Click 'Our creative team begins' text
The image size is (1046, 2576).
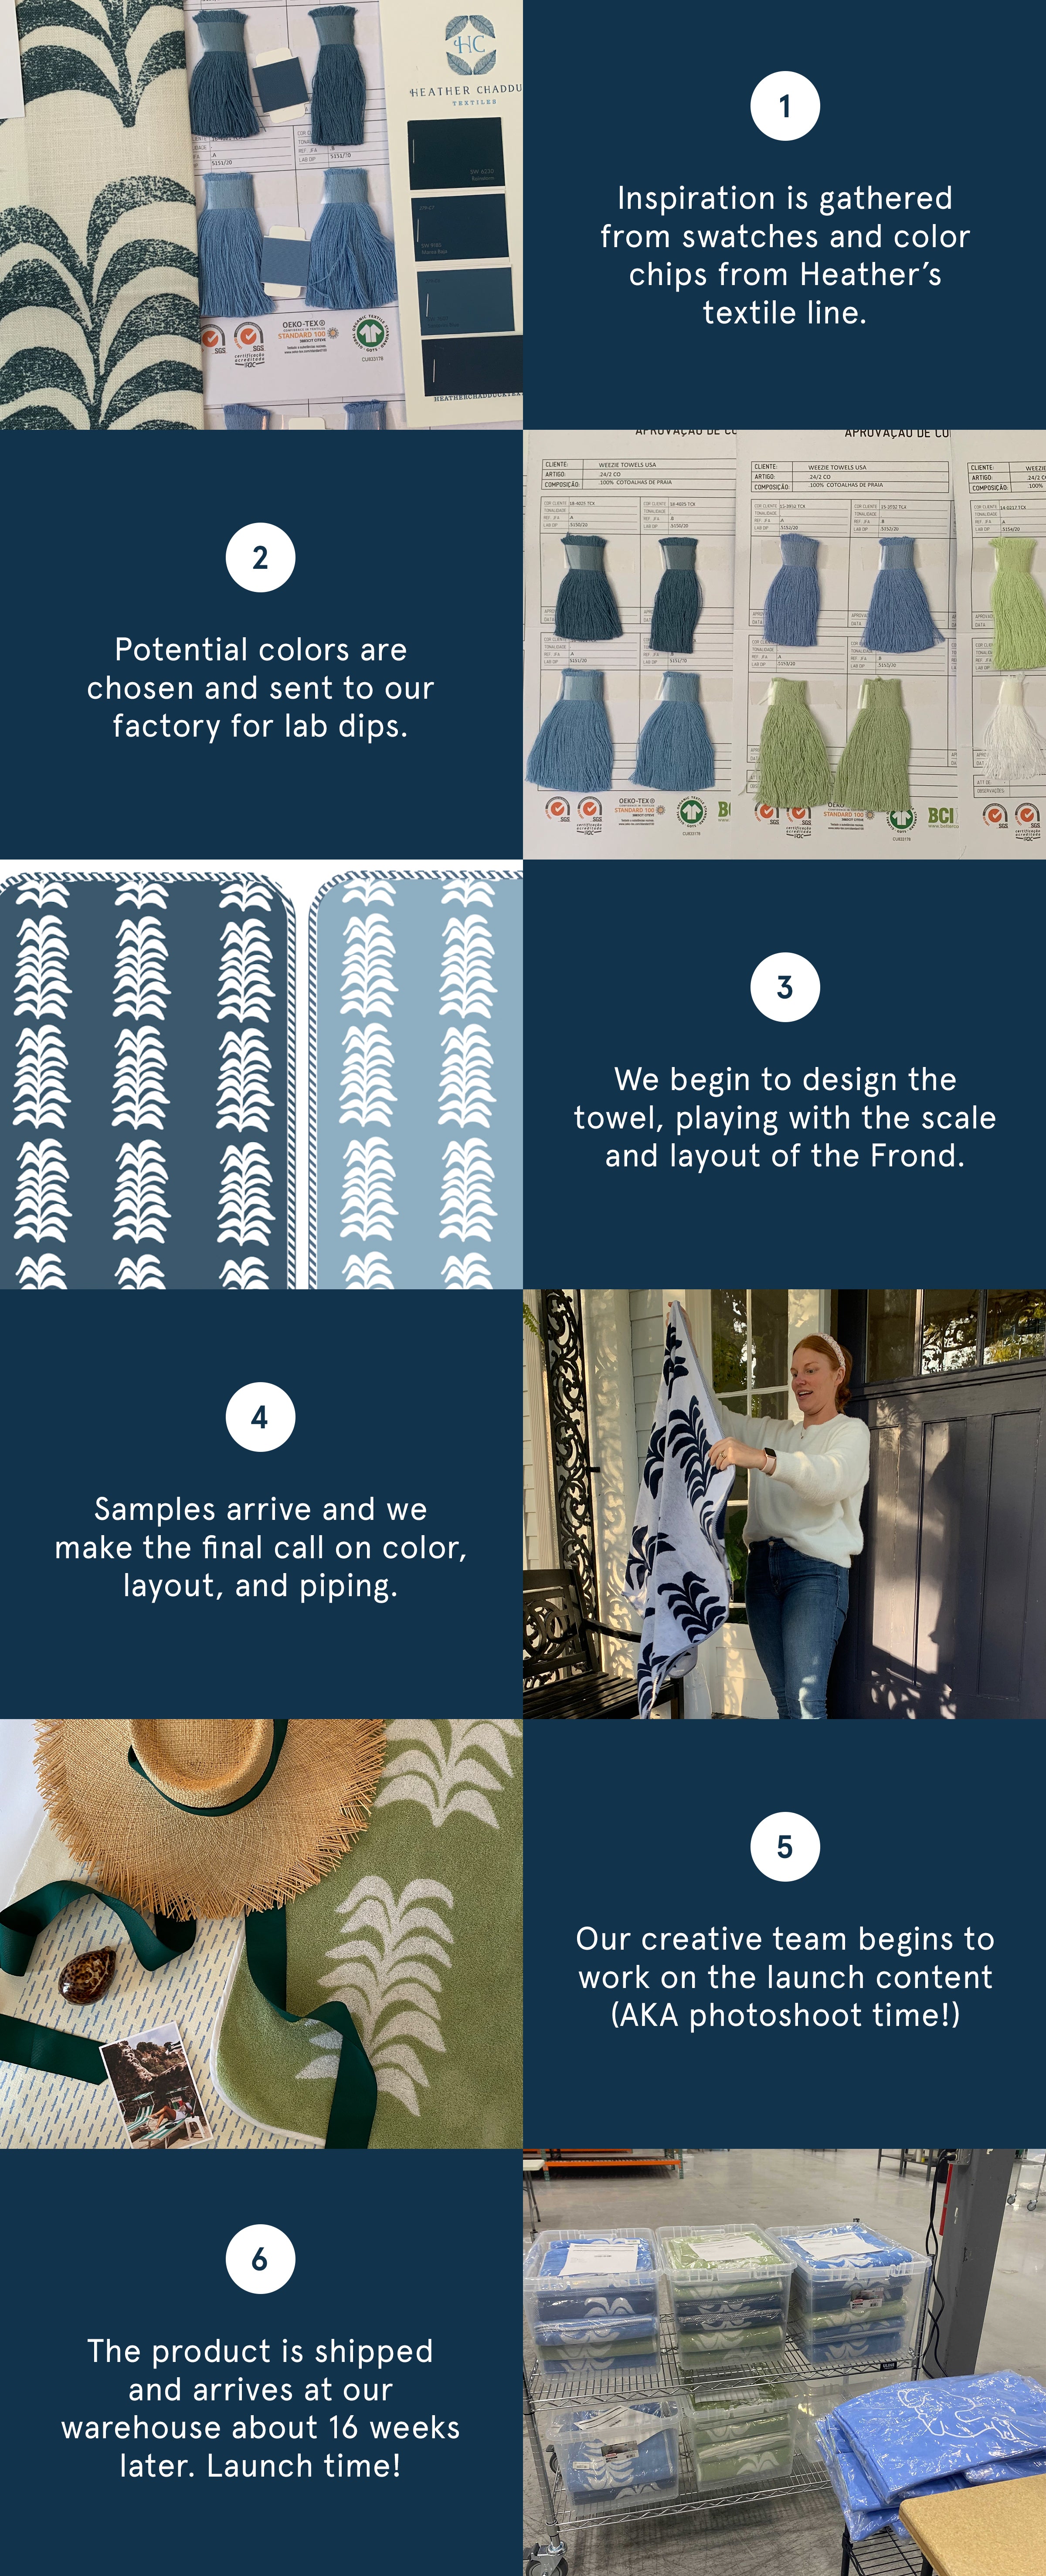point(785,1977)
